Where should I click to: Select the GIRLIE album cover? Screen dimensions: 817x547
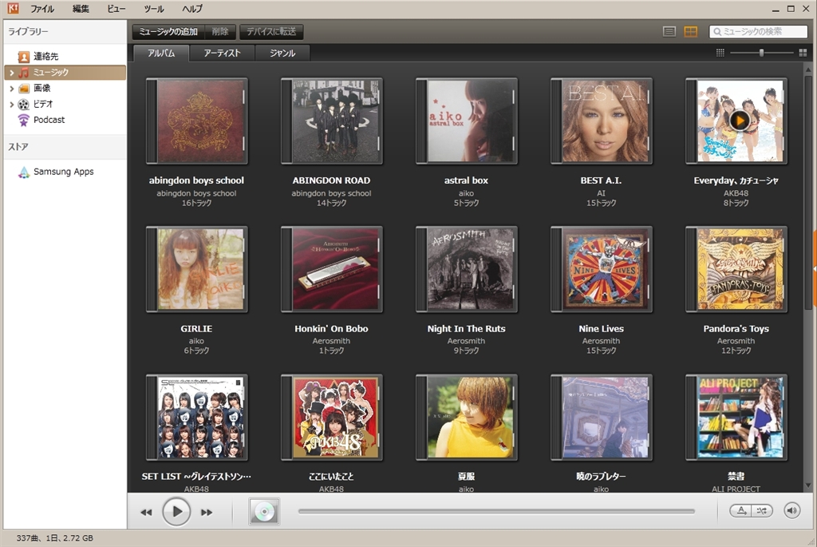196,269
